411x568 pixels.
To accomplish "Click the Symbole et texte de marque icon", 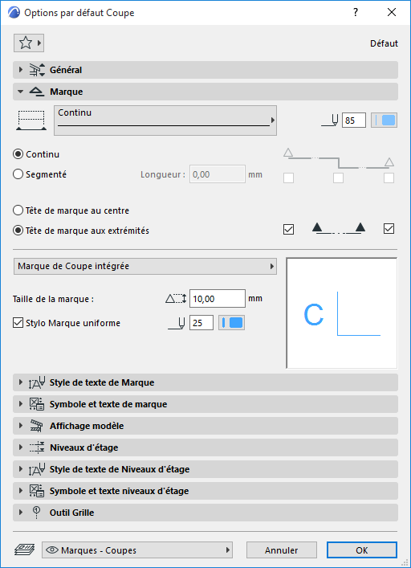I will pos(37,404).
